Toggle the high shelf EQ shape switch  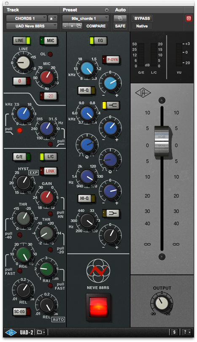pos(111,106)
